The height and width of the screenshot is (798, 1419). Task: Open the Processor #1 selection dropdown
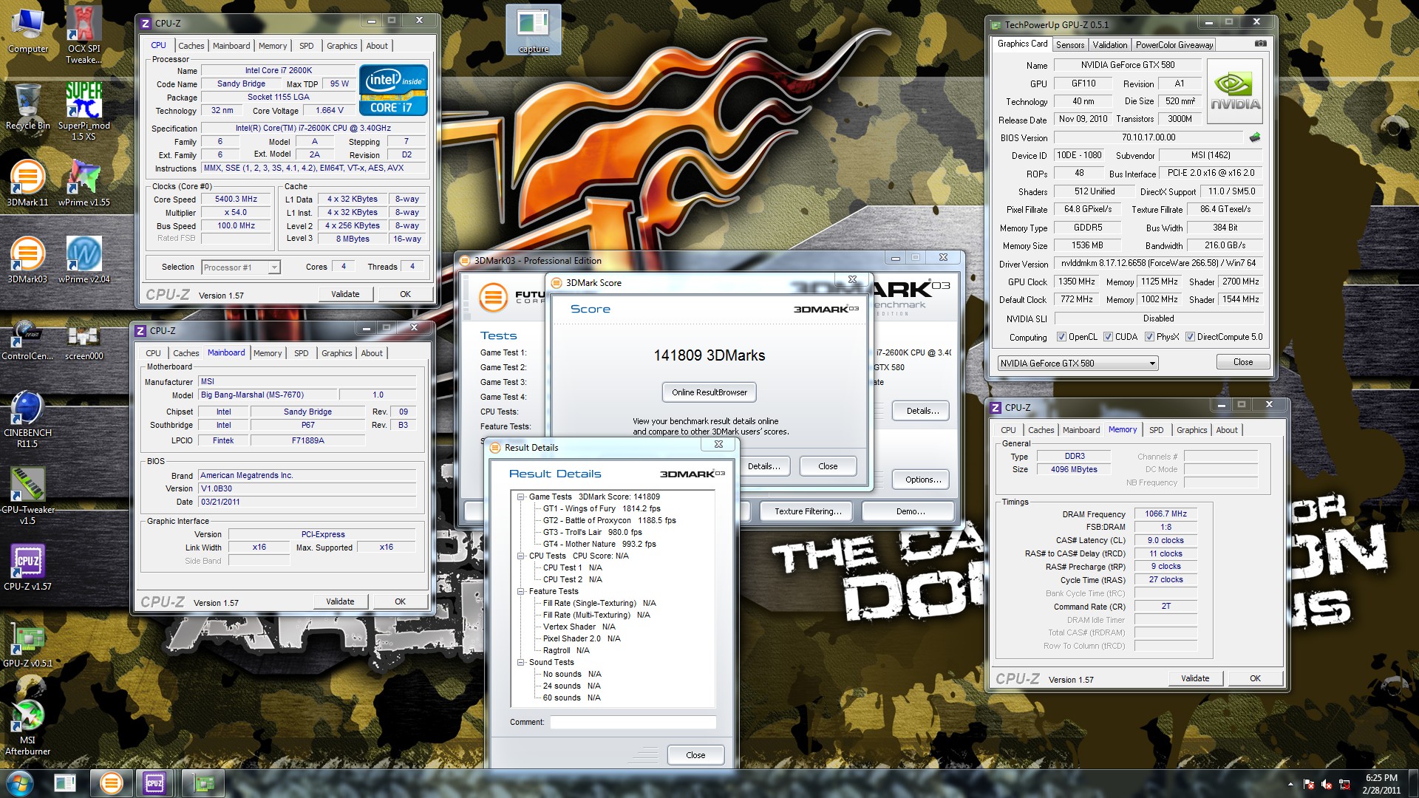coord(241,267)
